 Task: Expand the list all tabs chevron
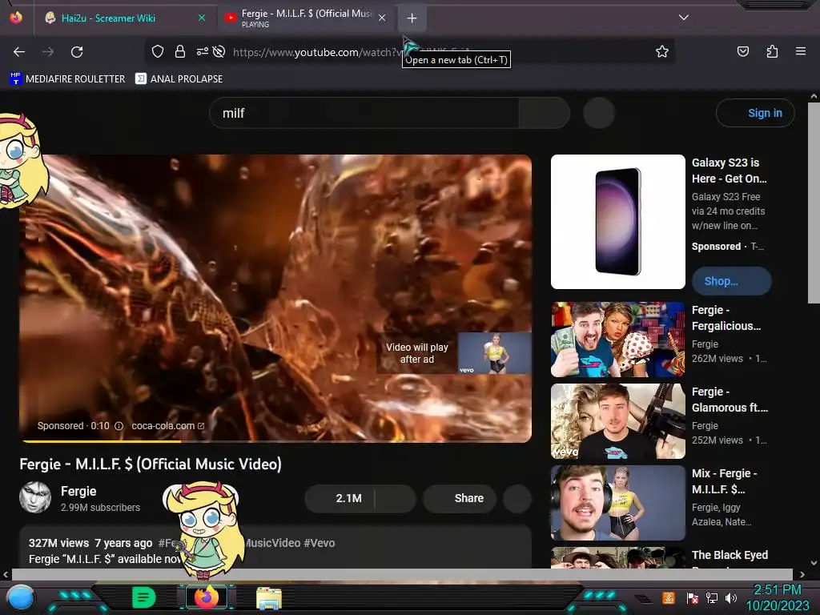(684, 18)
